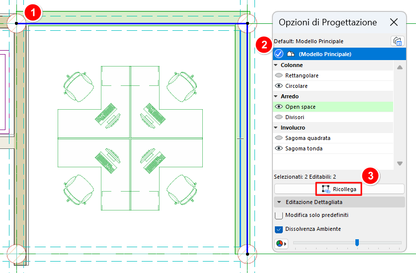Show the Sagoma quadrata option
Viewport: 416px width, 273px height.
278,138
